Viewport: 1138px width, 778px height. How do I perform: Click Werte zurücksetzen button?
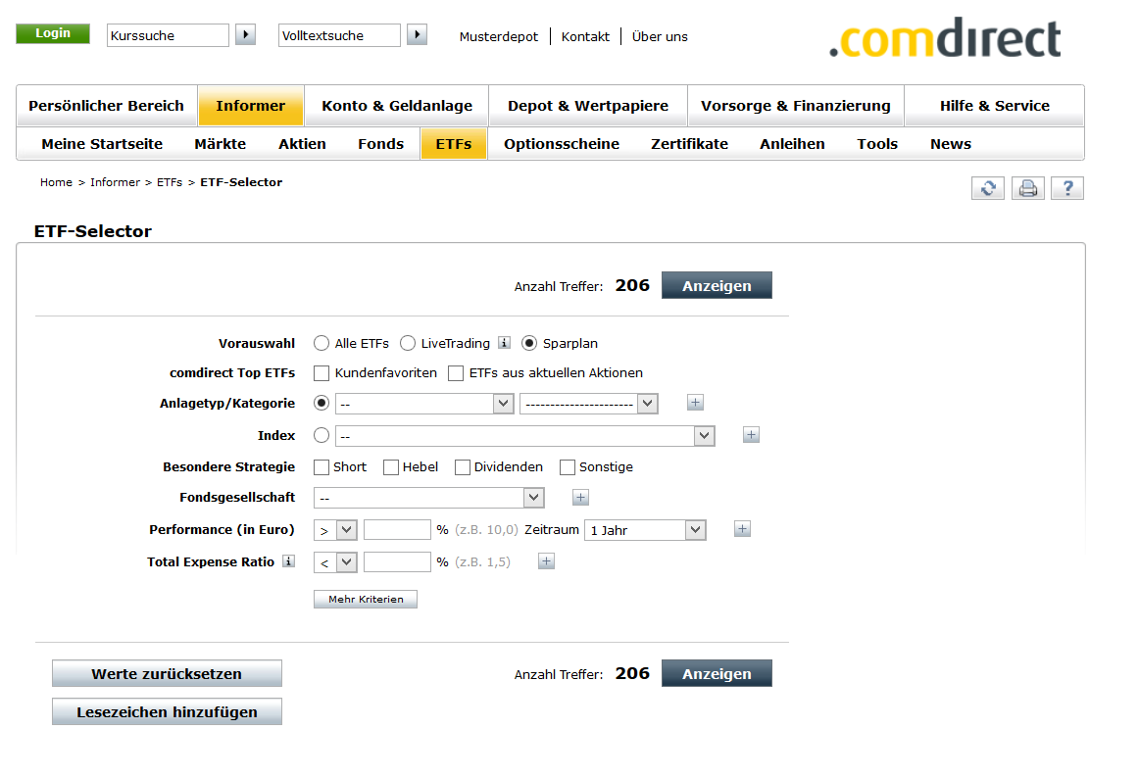click(x=167, y=673)
